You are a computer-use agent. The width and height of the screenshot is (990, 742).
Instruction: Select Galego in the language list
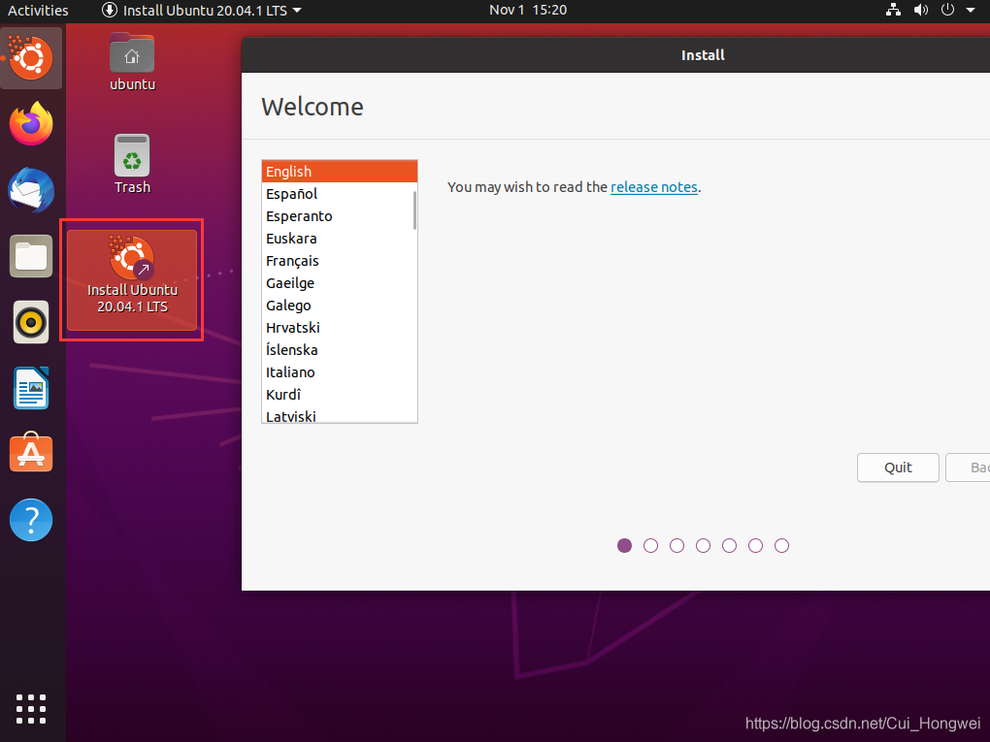pyautogui.click(x=338, y=306)
